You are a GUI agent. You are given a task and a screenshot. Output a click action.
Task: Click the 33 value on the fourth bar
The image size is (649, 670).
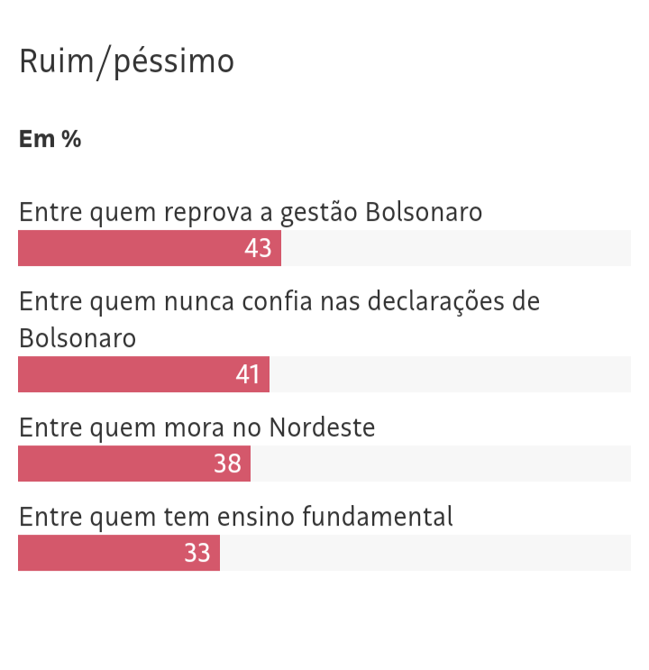pos(197,553)
